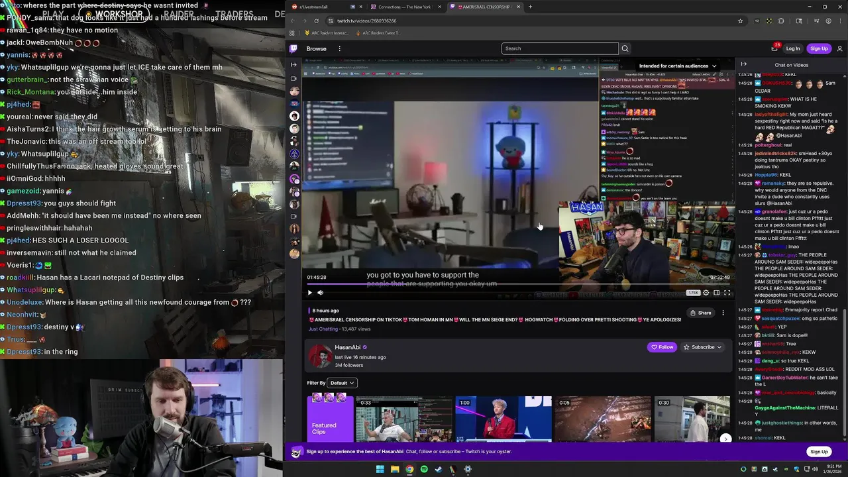This screenshot has width=848, height=477.
Task: Open Spotify from the taskbar
Action: point(424,469)
